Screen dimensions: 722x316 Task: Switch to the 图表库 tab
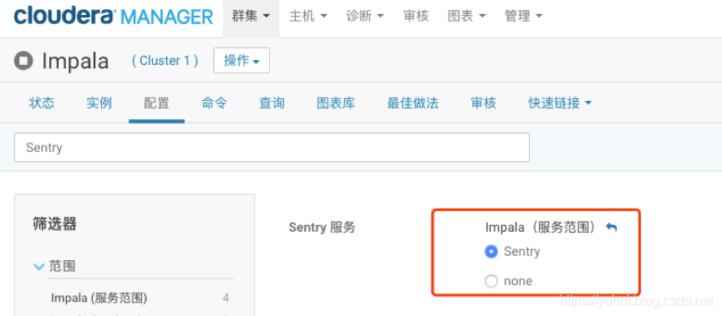pos(336,103)
